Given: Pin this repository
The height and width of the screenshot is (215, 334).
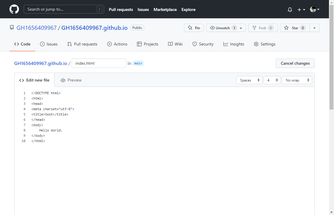Looking at the screenshot, I should click(194, 28).
